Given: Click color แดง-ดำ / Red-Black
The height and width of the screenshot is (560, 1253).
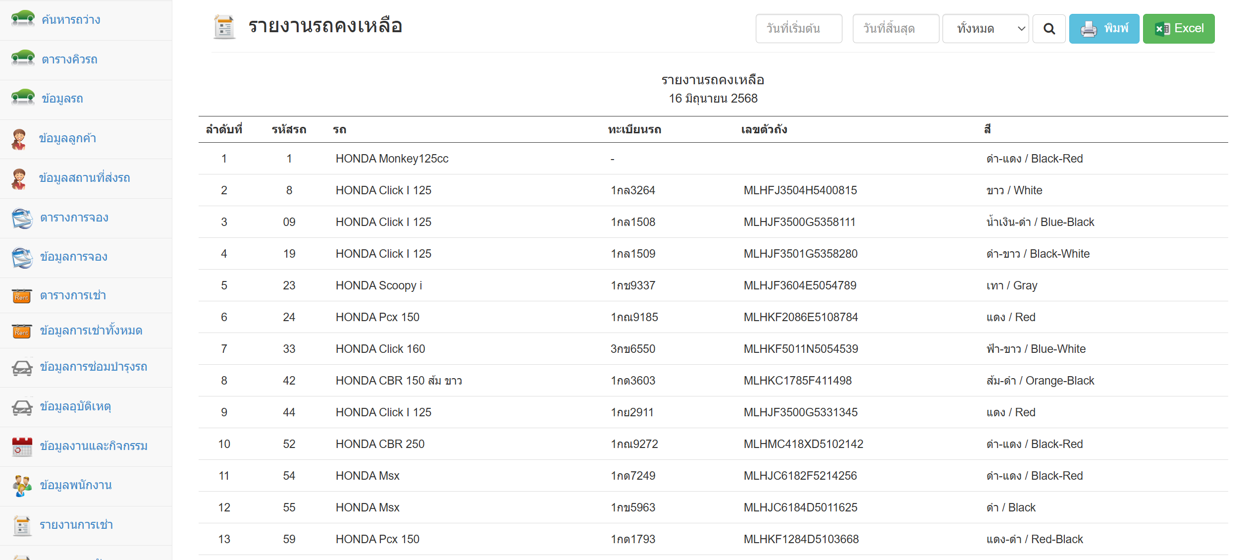Looking at the screenshot, I should click(1035, 539).
